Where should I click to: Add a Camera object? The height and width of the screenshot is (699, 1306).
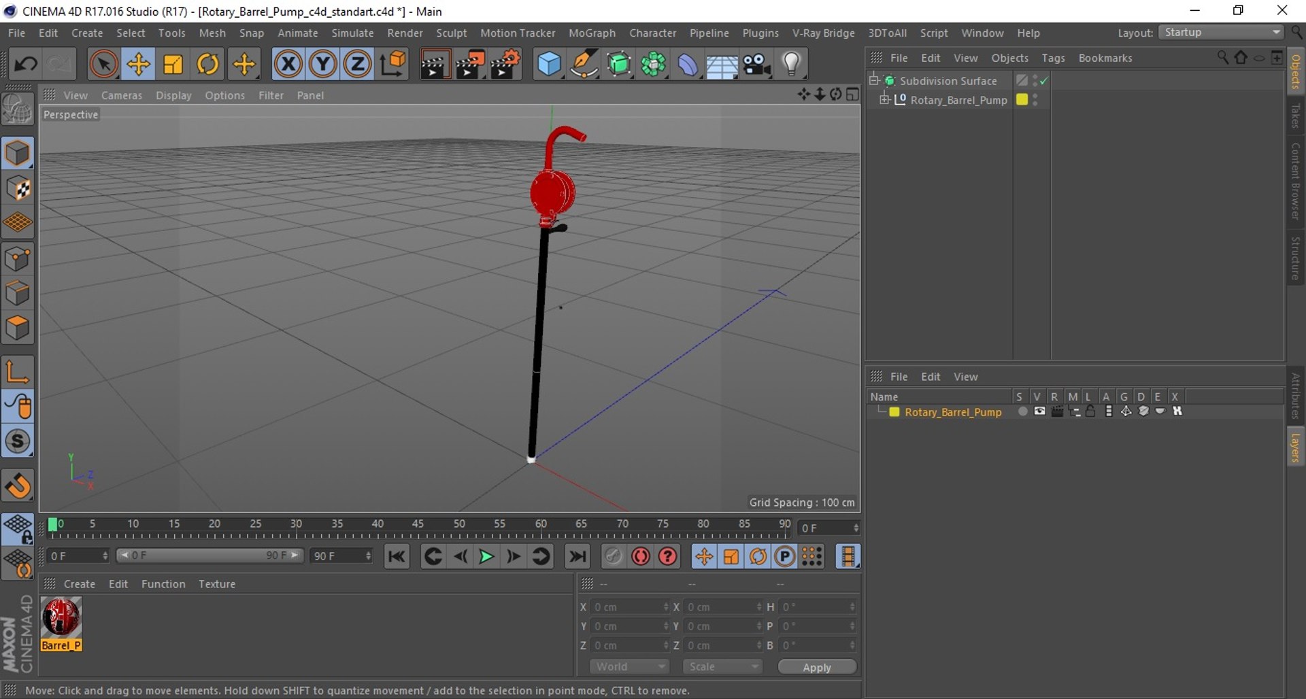(756, 65)
